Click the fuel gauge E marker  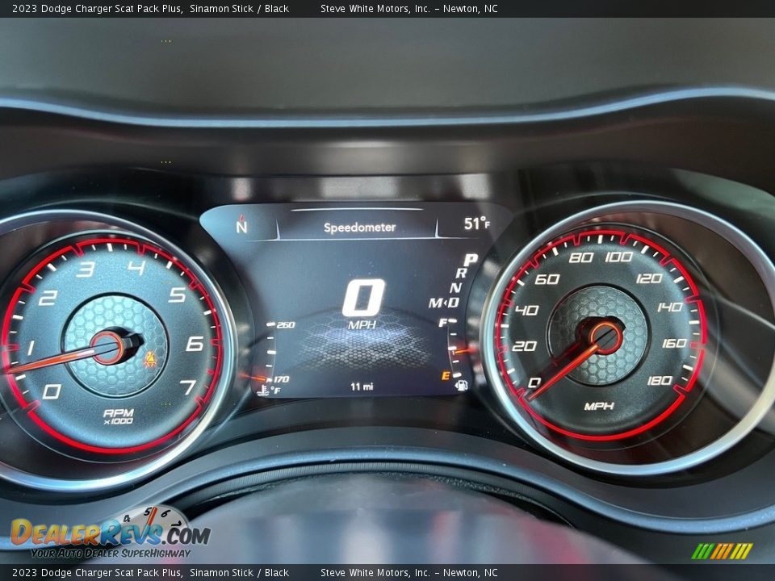(x=446, y=376)
